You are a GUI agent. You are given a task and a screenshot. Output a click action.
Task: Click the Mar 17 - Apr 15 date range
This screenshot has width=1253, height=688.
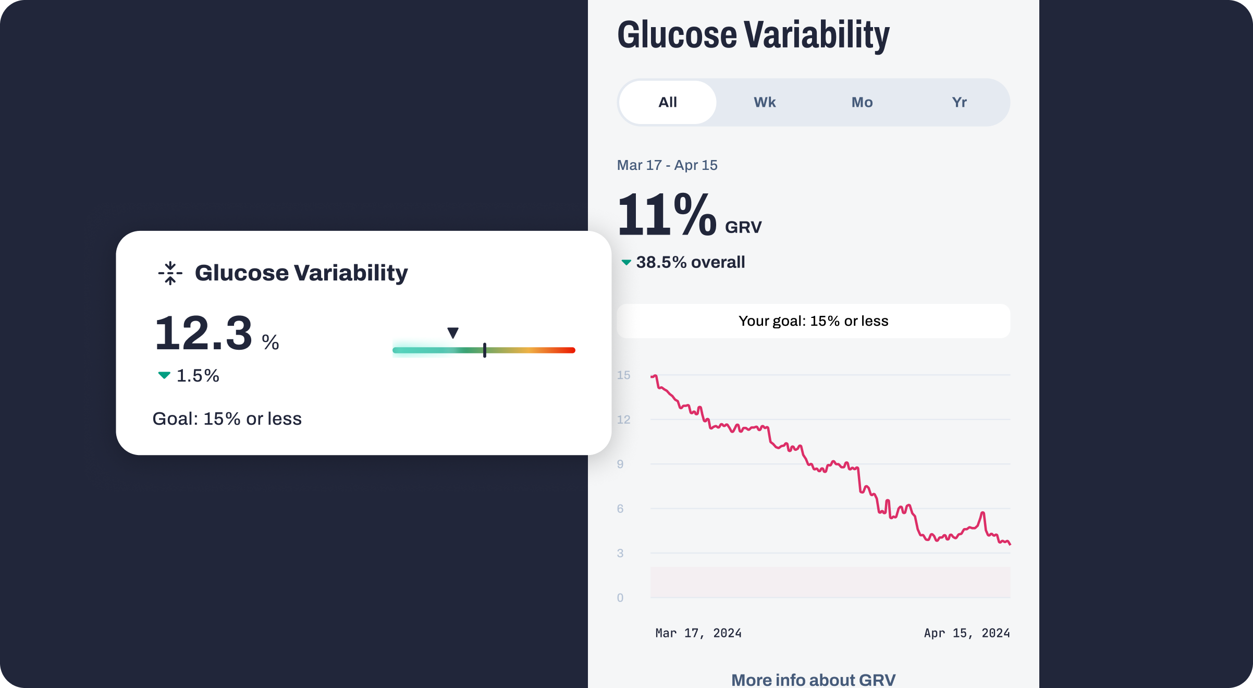pyautogui.click(x=668, y=165)
